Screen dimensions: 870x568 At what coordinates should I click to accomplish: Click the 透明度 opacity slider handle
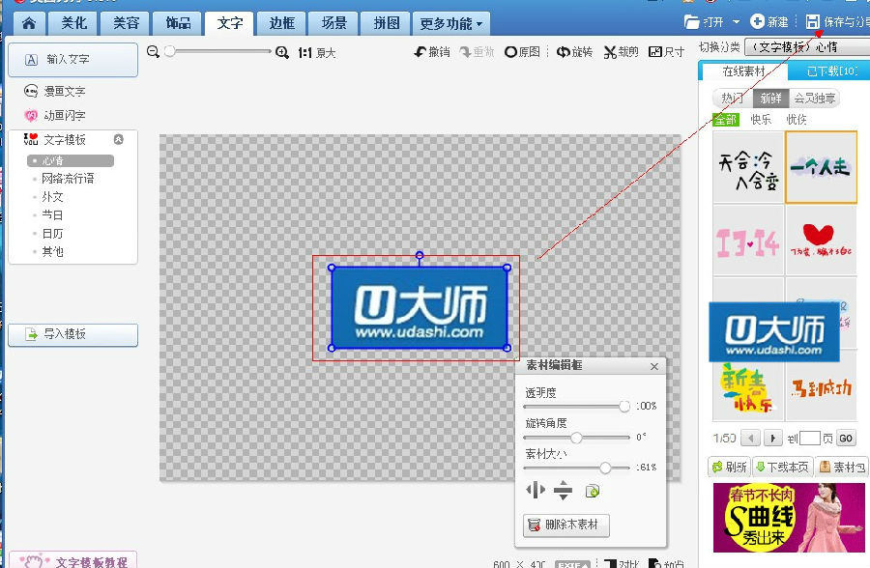pos(624,407)
